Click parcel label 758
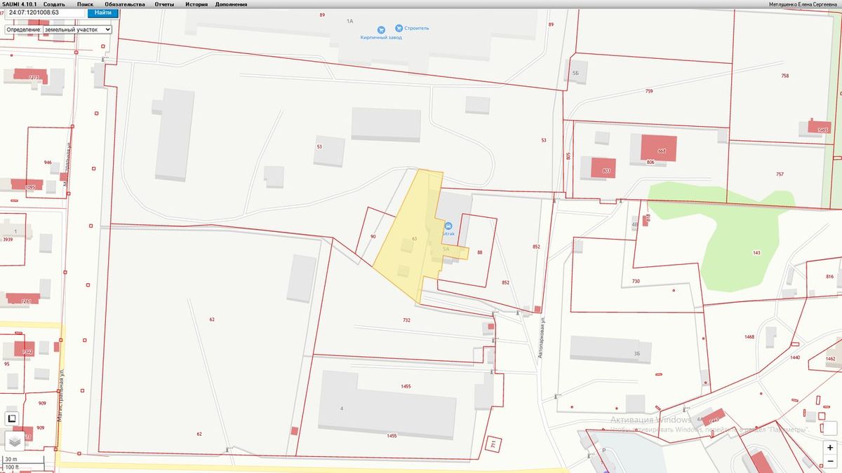Image resolution: width=842 pixels, height=473 pixels. 785,76
